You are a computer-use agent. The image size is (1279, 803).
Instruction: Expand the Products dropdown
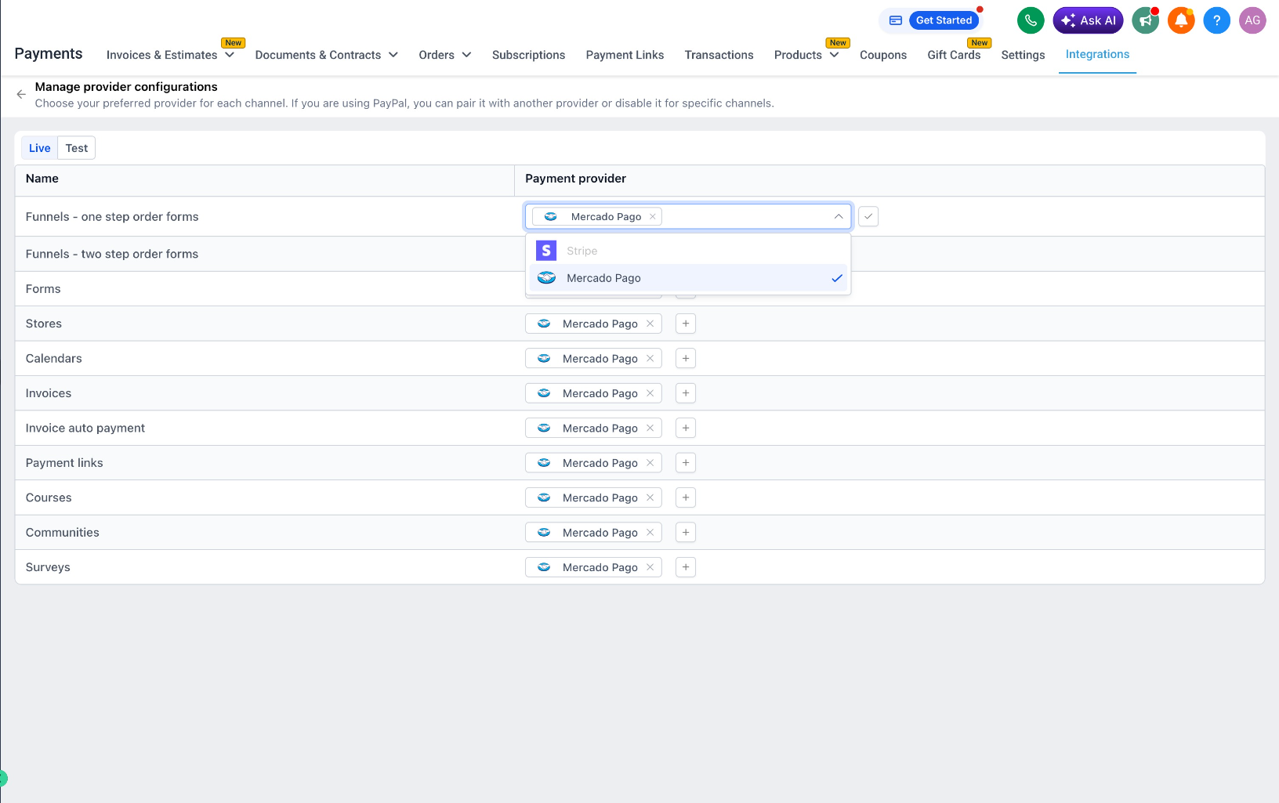click(x=806, y=55)
